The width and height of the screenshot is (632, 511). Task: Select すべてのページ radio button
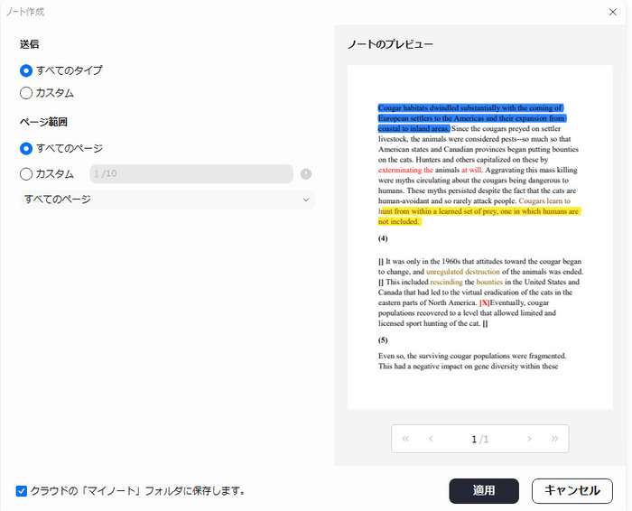click(26, 148)
